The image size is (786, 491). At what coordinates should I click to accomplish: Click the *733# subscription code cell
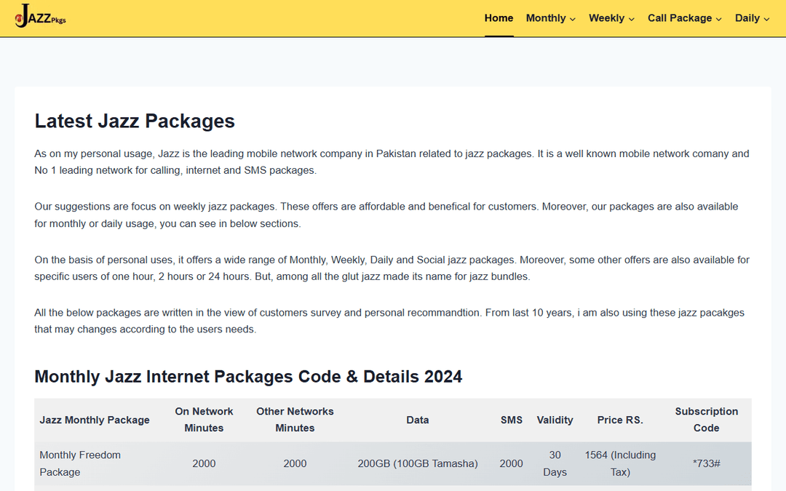[x=706, y=463]
